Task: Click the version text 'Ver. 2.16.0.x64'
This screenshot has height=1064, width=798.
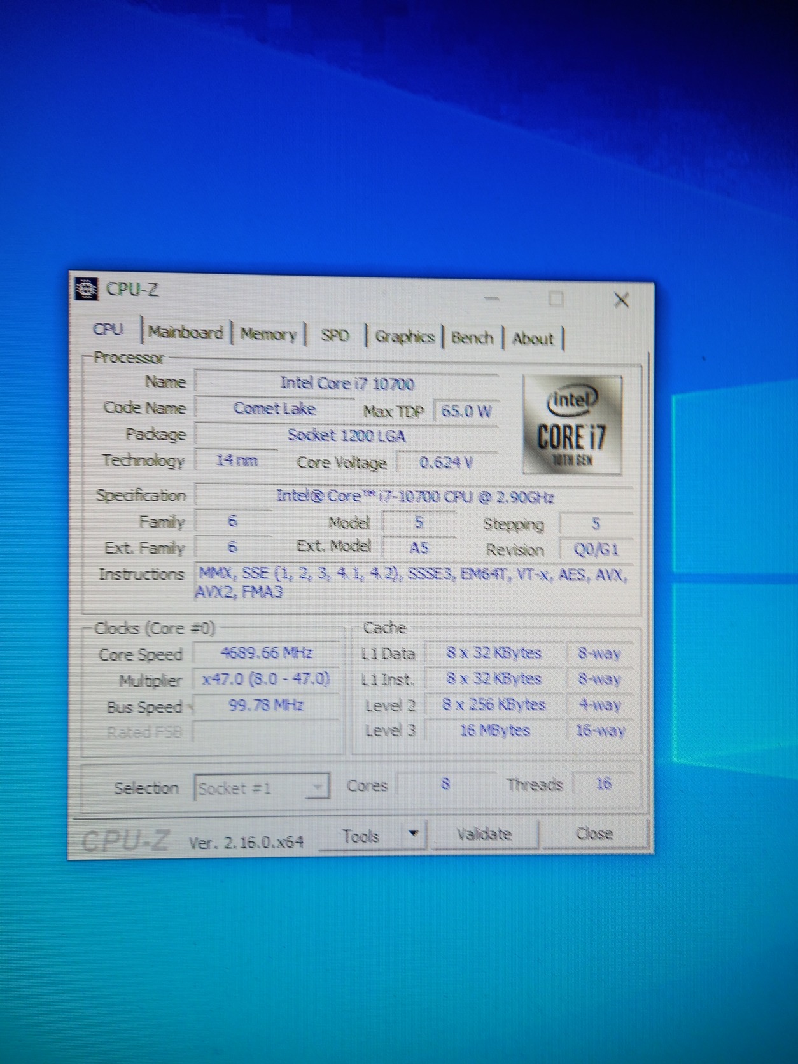Action: click(x=246, y=842)
